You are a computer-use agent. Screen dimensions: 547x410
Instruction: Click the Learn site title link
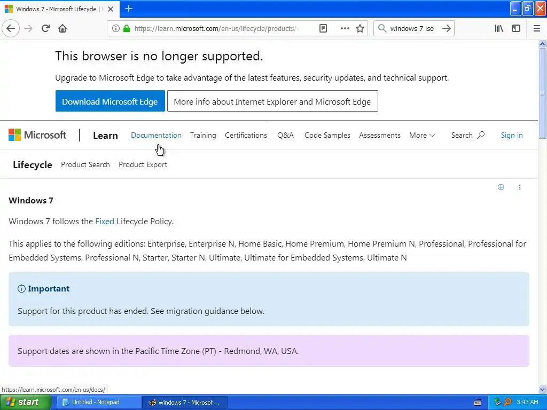105,135
